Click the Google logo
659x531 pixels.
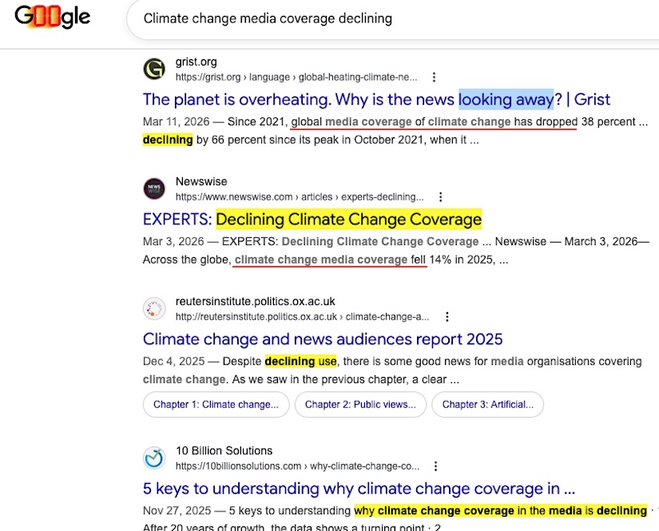[53, 18]
